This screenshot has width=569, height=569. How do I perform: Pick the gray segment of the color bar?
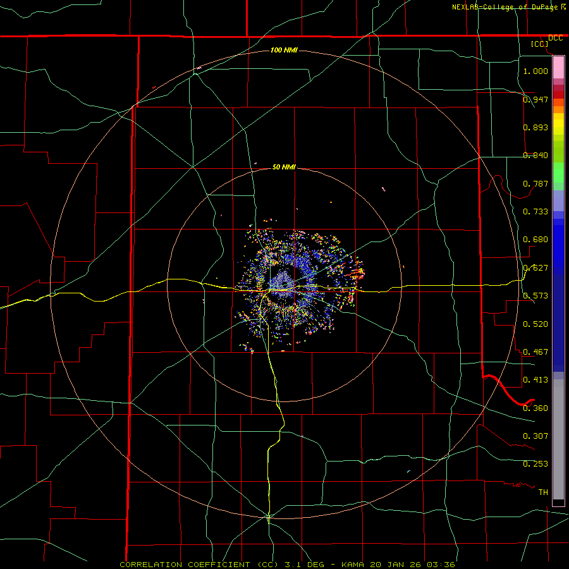tap(558, 439)
